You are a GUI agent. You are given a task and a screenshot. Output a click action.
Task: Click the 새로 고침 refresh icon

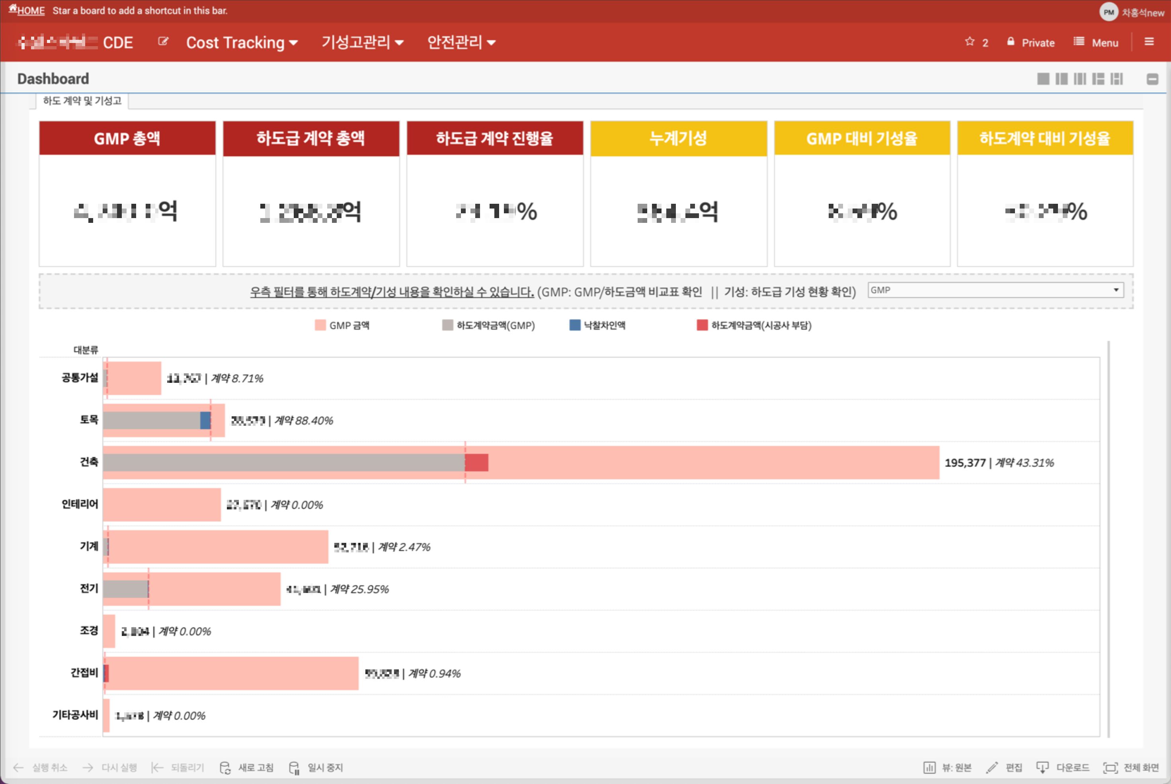(x=226, y=768)
